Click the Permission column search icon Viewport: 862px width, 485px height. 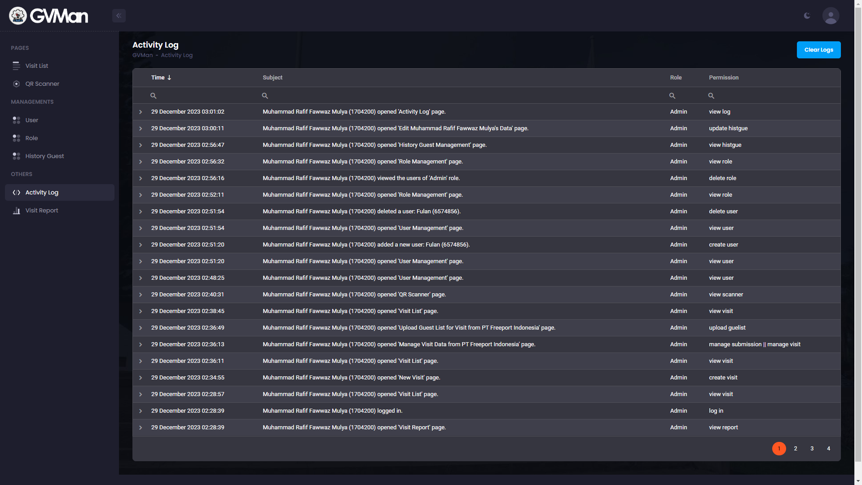click(x=711, y=96)
